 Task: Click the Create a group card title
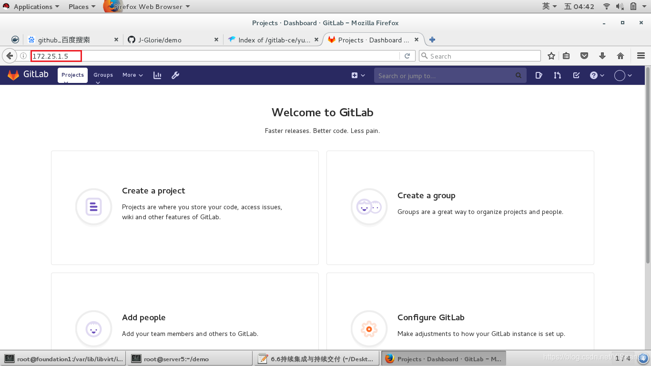[426, 195]
